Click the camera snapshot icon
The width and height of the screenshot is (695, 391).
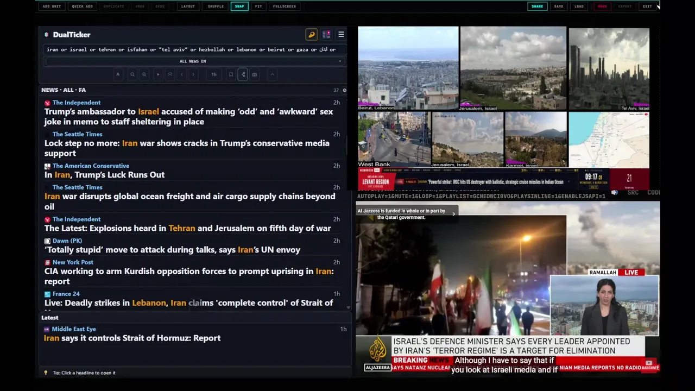click(254, 74)
